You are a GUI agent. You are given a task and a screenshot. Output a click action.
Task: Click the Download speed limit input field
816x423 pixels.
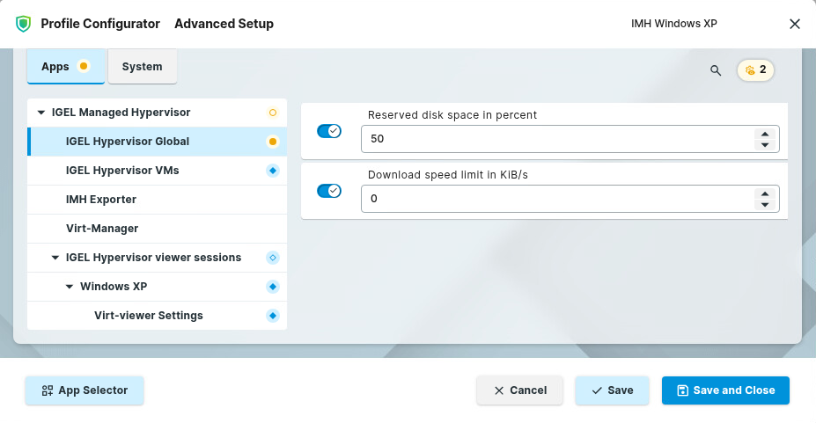(x=555, y=199)
